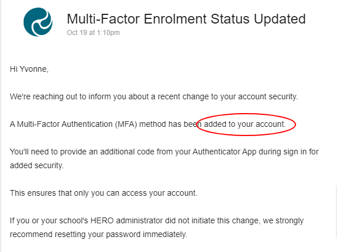Click the Oct 19 at 1:10pm timestamp
The height and width of the screenshot is (252, 337).
[x=93, y=33]
